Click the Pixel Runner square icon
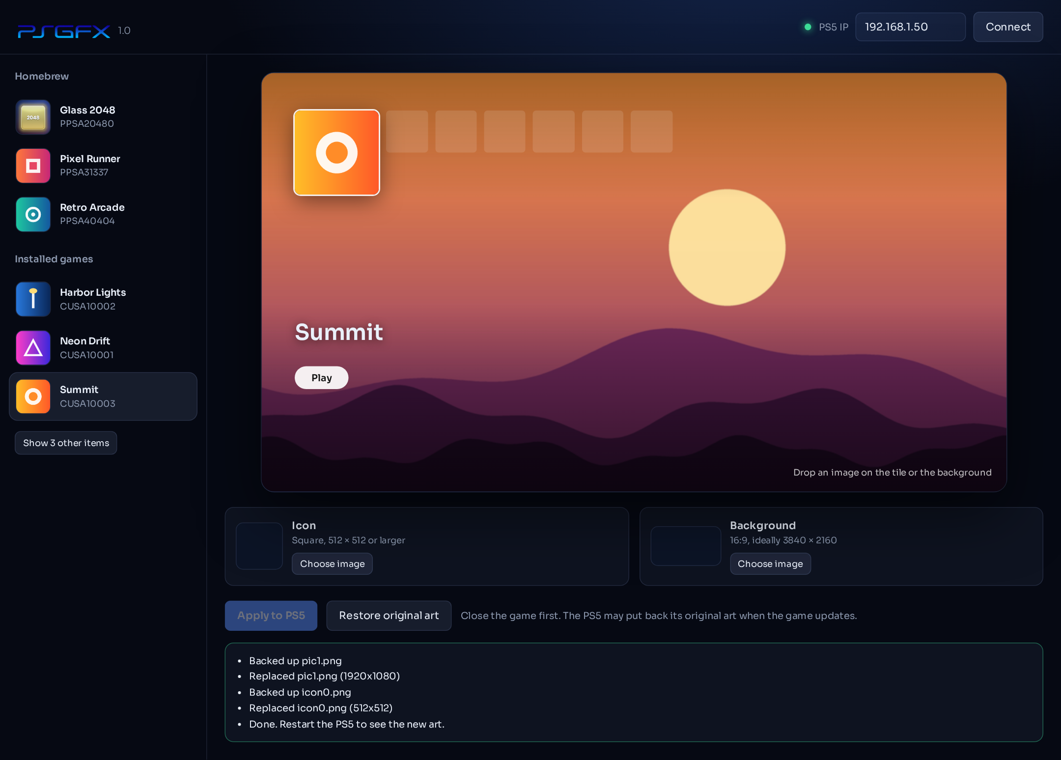The height and width of the screenshot is (760, 1061). point(33,166)
